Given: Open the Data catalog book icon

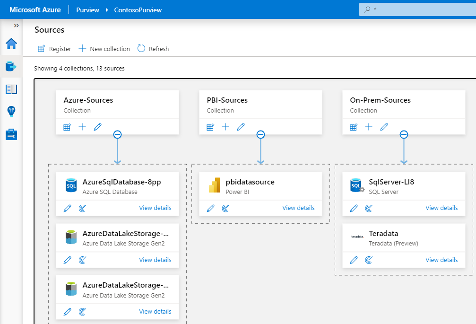Looking at the screenshot, I should [11, 88].
